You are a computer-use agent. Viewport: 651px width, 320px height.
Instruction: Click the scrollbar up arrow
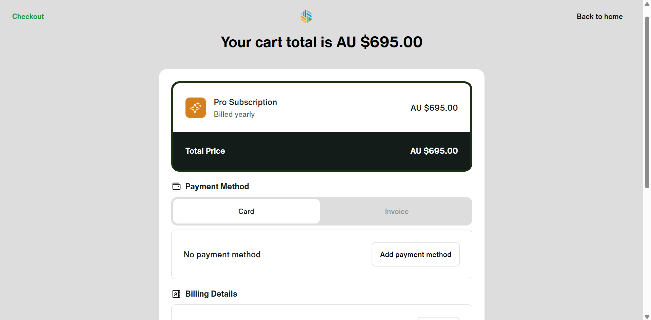647,4
